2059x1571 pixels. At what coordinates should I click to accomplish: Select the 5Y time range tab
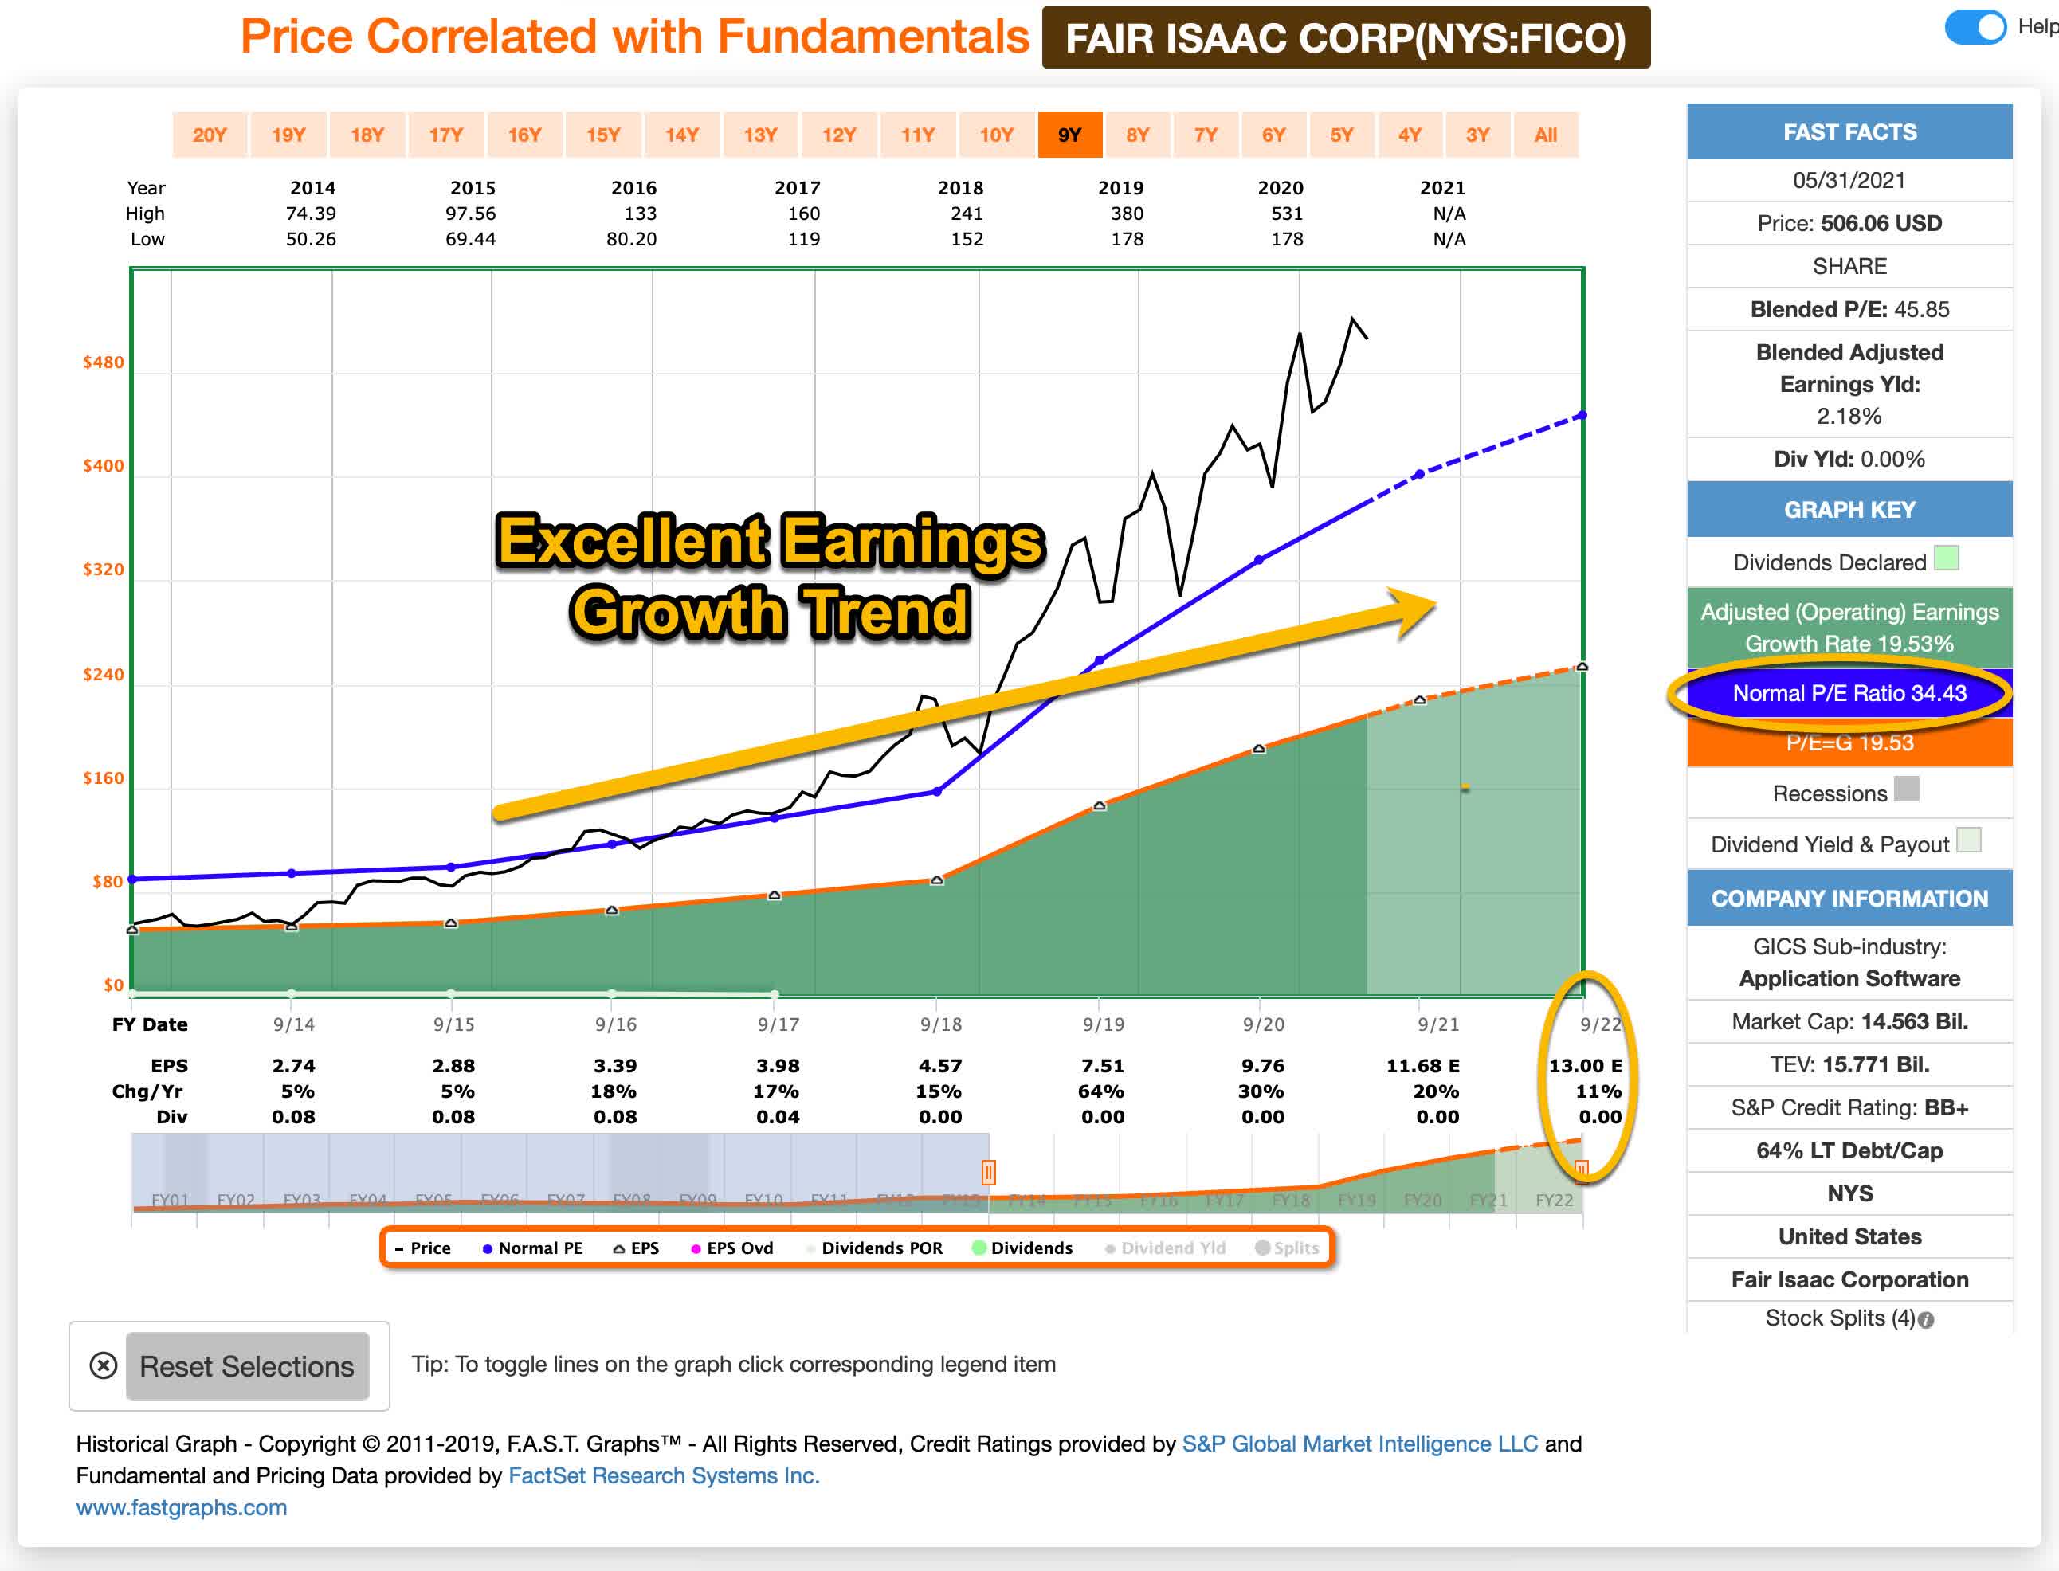(1342, 135)
